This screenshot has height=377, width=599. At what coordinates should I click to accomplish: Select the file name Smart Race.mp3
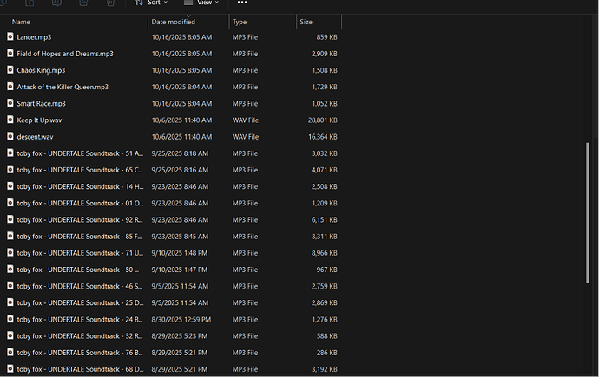[x=42, y=104]
